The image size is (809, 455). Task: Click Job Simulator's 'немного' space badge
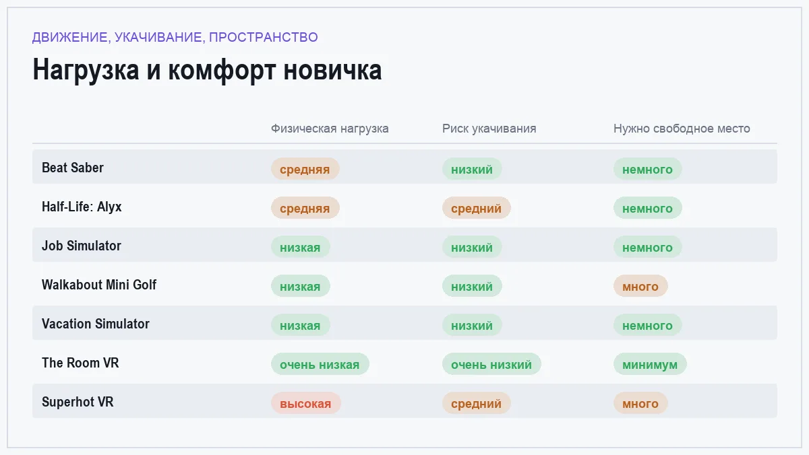click(648, 247)
